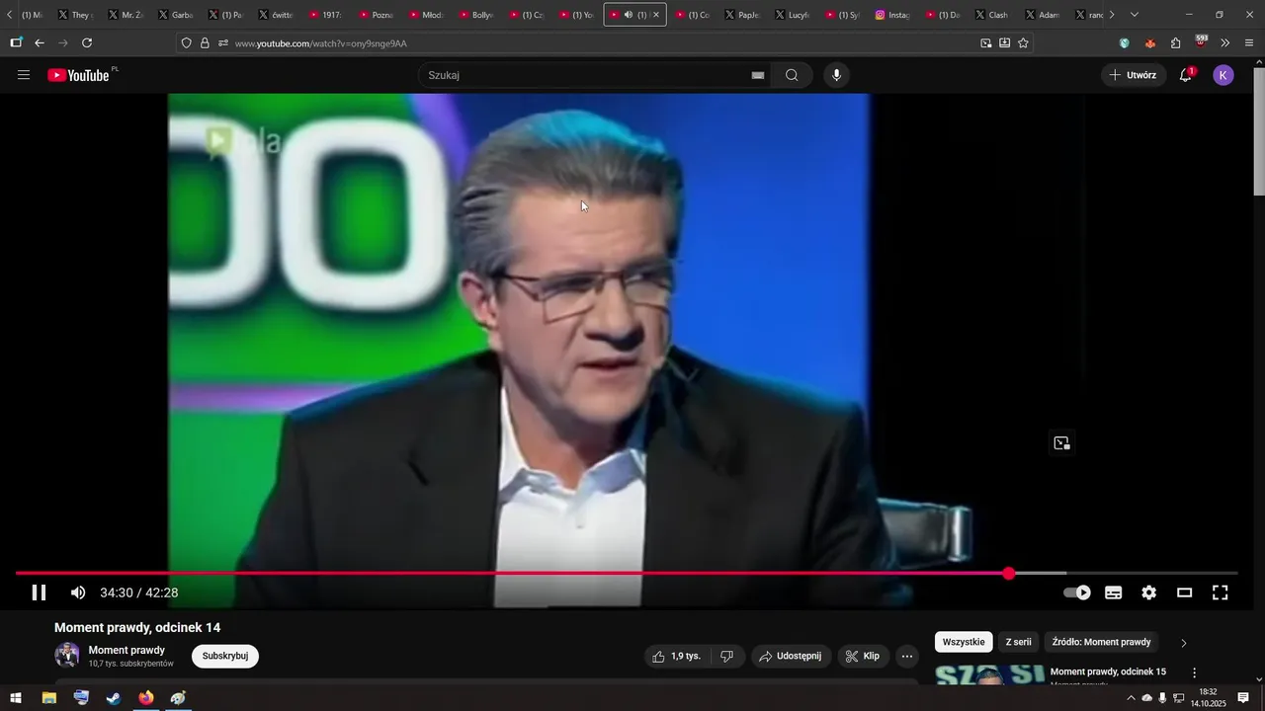Viewport: 1265px width, 711px height.
Task: Toggle autoplay switch in the player
Action: [1077, 592]
